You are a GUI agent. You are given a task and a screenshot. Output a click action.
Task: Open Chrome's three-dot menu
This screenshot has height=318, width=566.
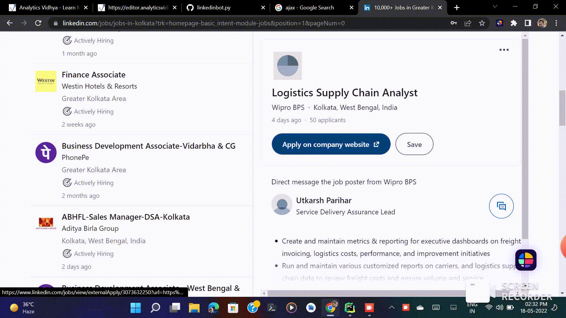point(556,23)
